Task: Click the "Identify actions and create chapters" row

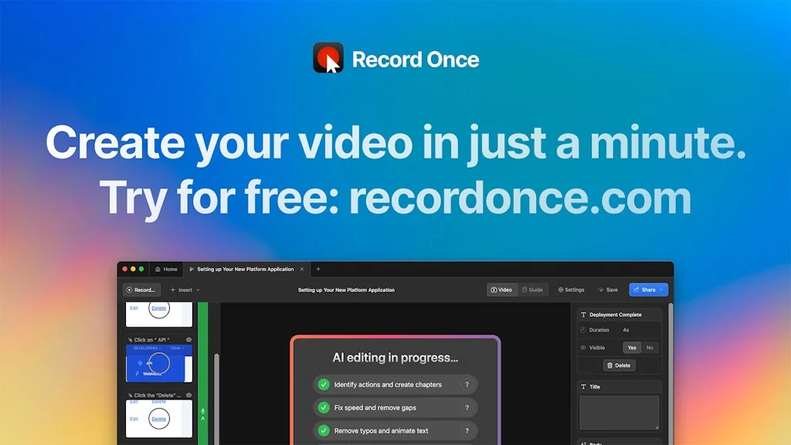Action: (x=395, y=385)
